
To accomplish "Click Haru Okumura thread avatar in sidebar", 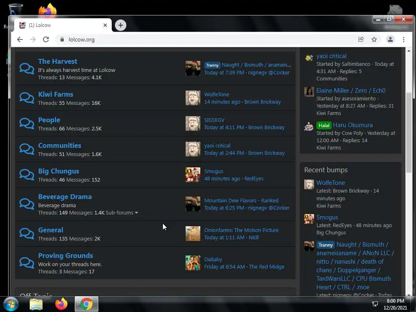I will tap(309, 126).
